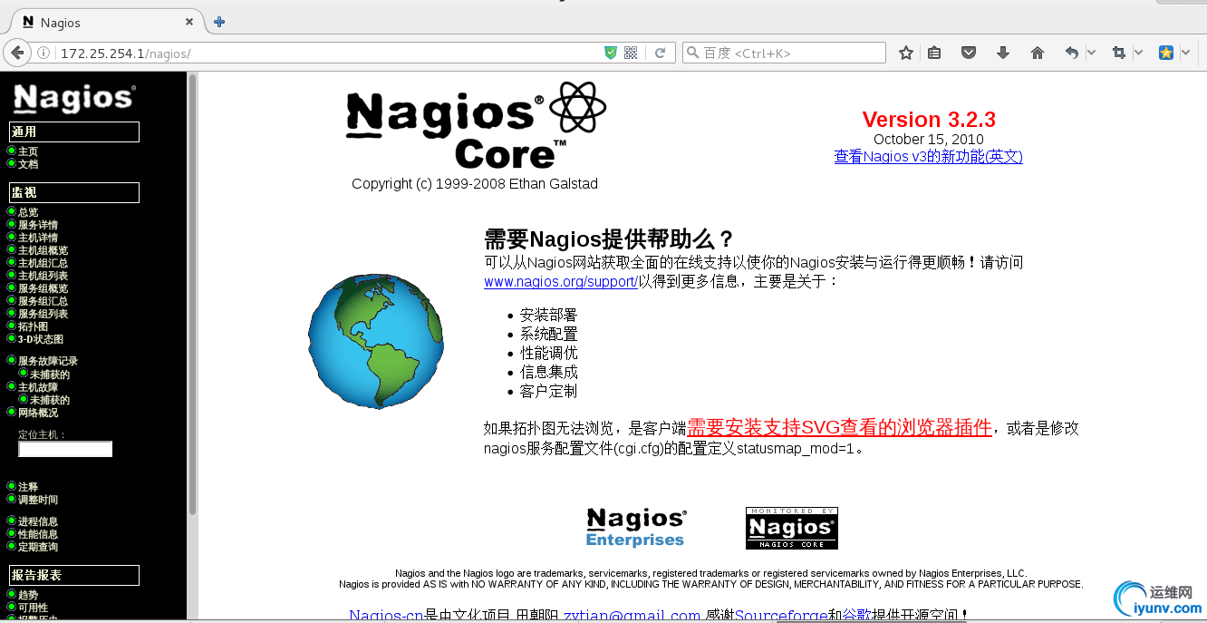The width and height of the screenshot is (1207, 623).
Task: Open 未捕获的 under 服务故障记录
Action: click(x=50, y=375)
